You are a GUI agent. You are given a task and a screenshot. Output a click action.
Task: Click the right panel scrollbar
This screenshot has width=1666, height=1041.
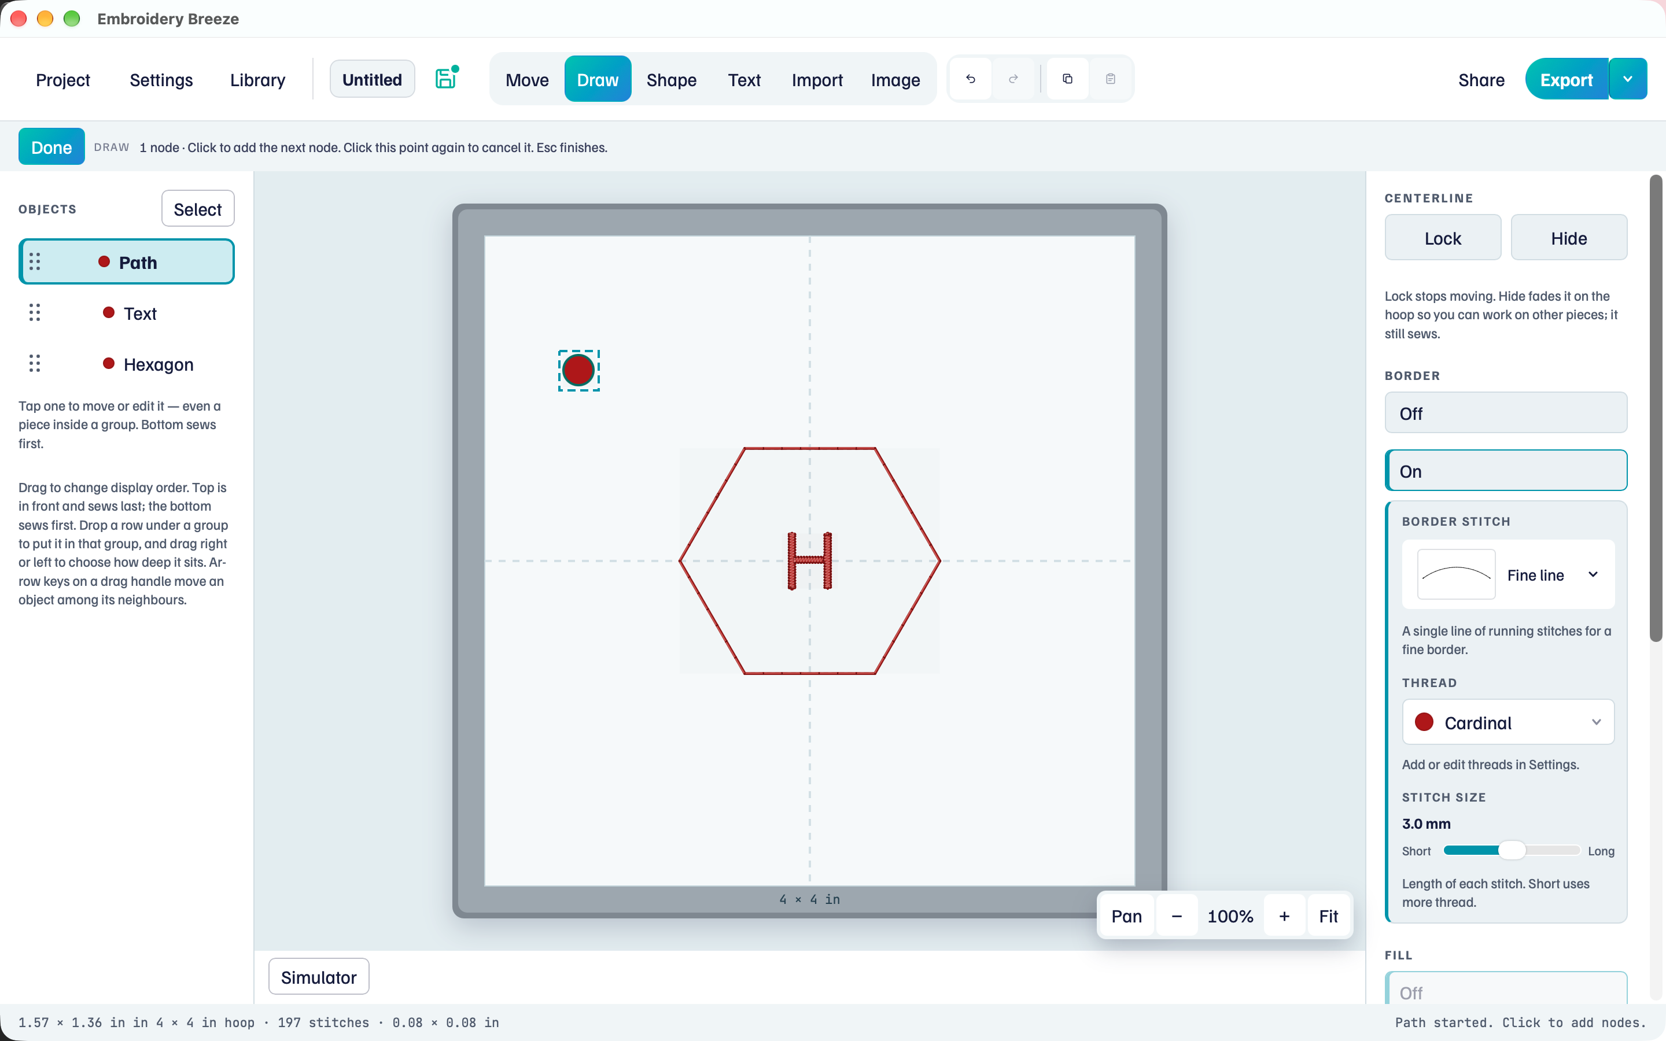(1656, 408)
